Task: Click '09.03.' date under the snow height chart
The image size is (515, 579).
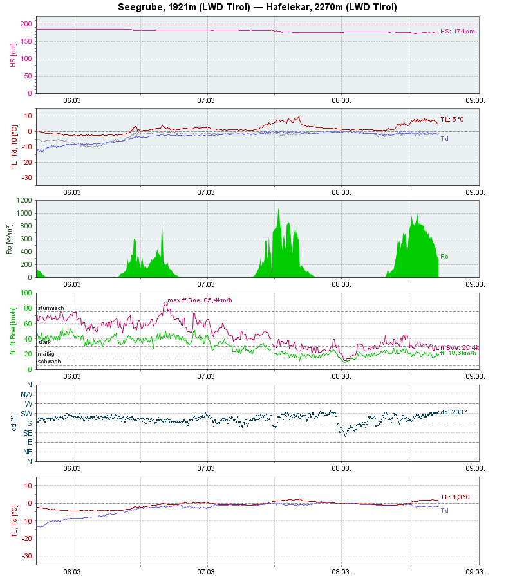Action: coord(475,100)
